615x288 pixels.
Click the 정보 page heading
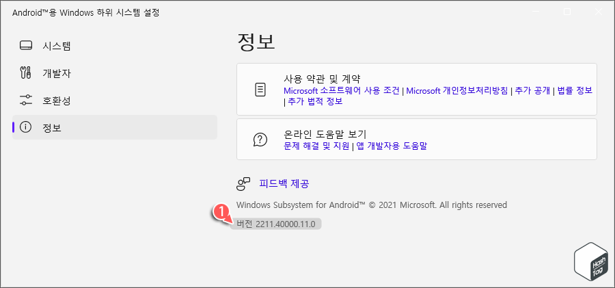(x=256, y=42)
